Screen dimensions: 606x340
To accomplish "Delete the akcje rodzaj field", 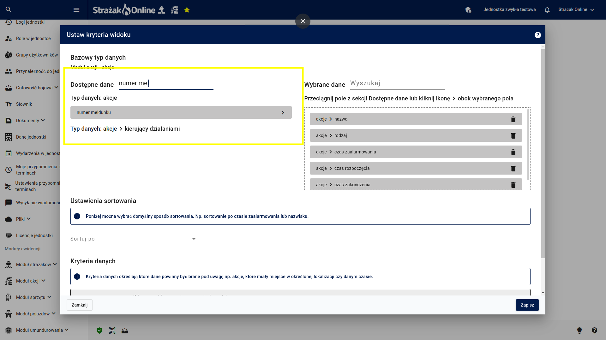I will [x=513, y=135].
